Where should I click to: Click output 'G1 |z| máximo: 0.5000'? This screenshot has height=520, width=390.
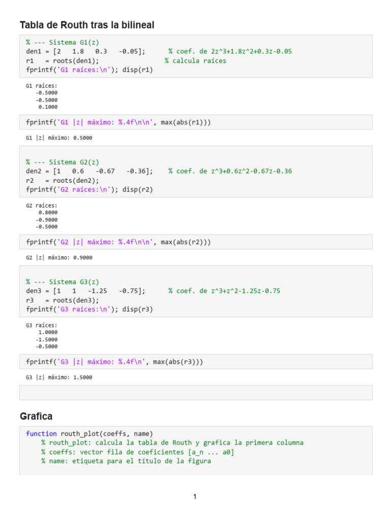[x=59, y=138]
